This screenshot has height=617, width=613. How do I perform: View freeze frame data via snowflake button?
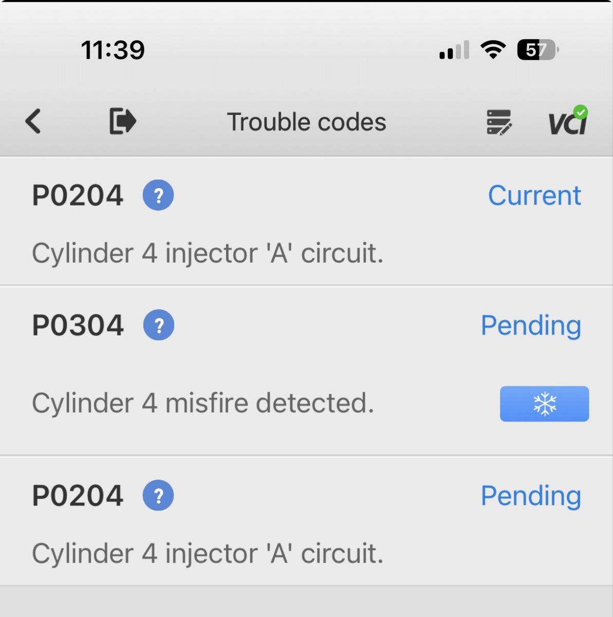point(544,404)
